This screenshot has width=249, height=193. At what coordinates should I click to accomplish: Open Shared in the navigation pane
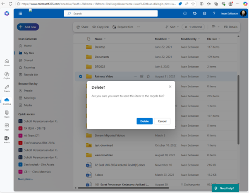(x=28, y=60)
